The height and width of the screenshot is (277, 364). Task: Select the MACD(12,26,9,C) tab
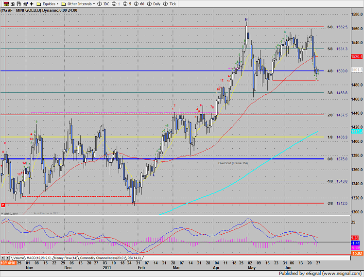tap(39, 258)
